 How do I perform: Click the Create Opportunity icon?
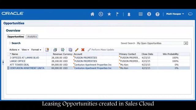point(47,50)
